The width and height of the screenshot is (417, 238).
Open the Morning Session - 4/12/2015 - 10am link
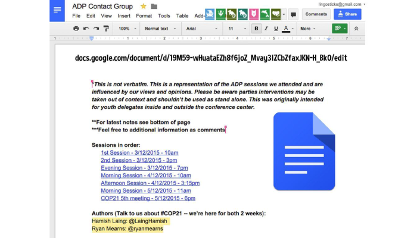tap(146, 176)
